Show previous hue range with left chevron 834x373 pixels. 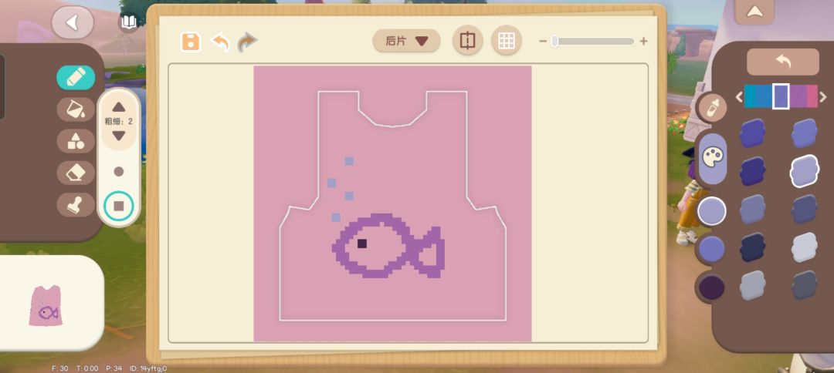click(739, 96)
